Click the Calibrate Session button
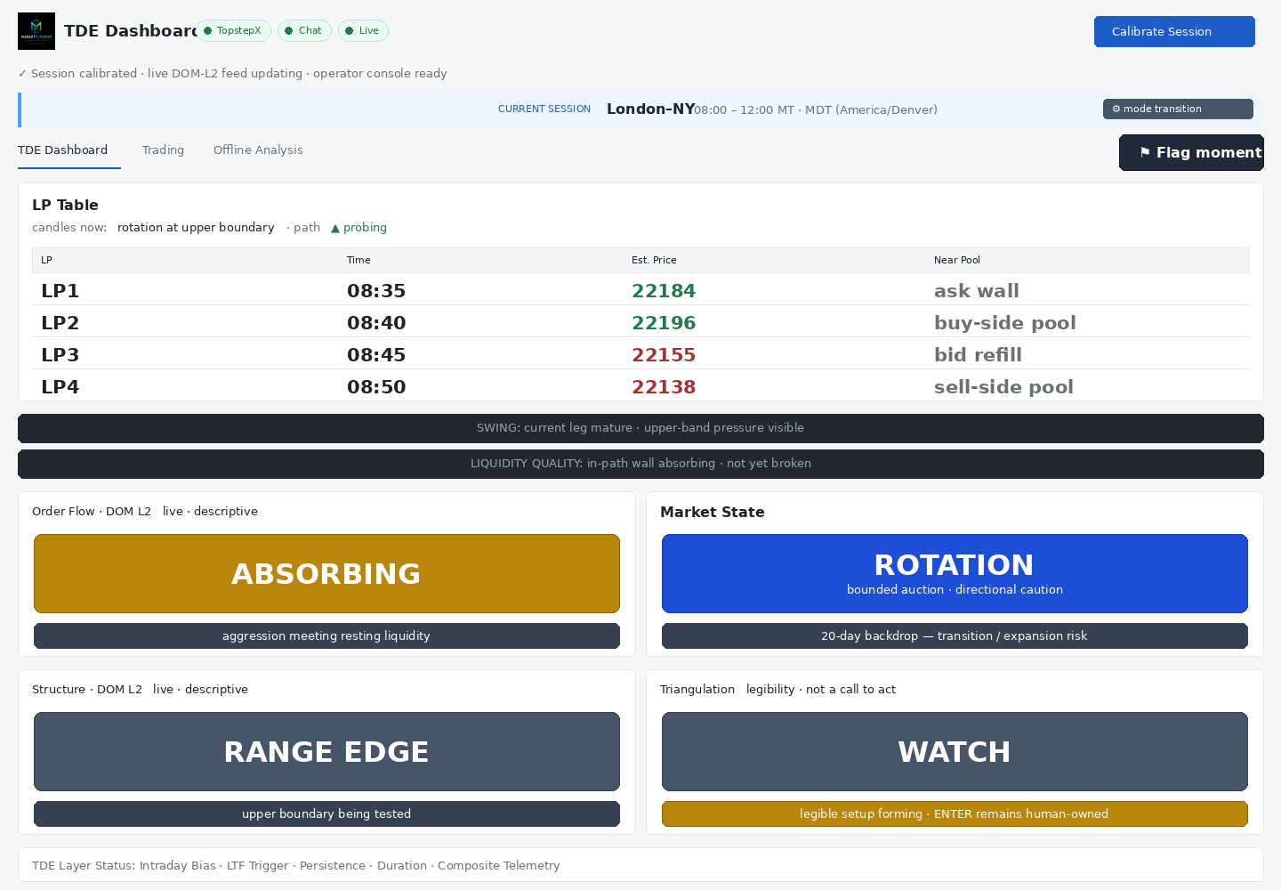 click(1174, 31)
